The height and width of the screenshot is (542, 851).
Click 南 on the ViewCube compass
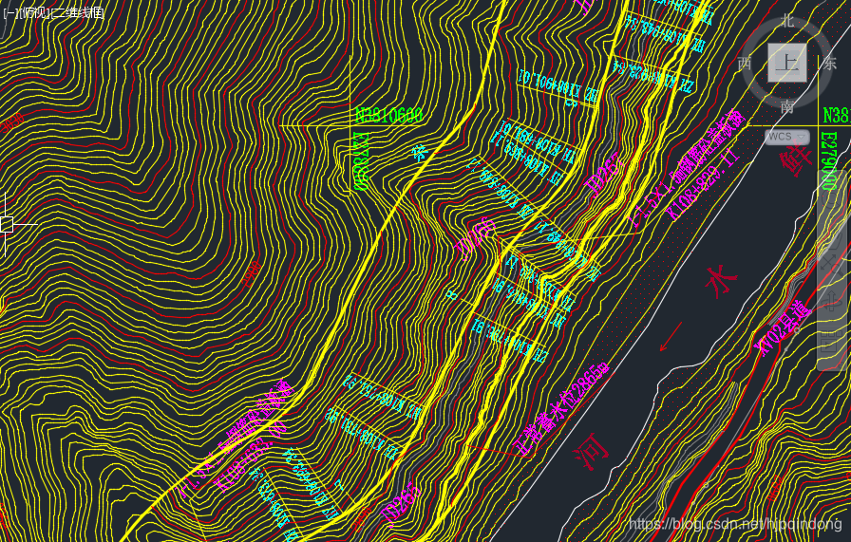point(787,105)
